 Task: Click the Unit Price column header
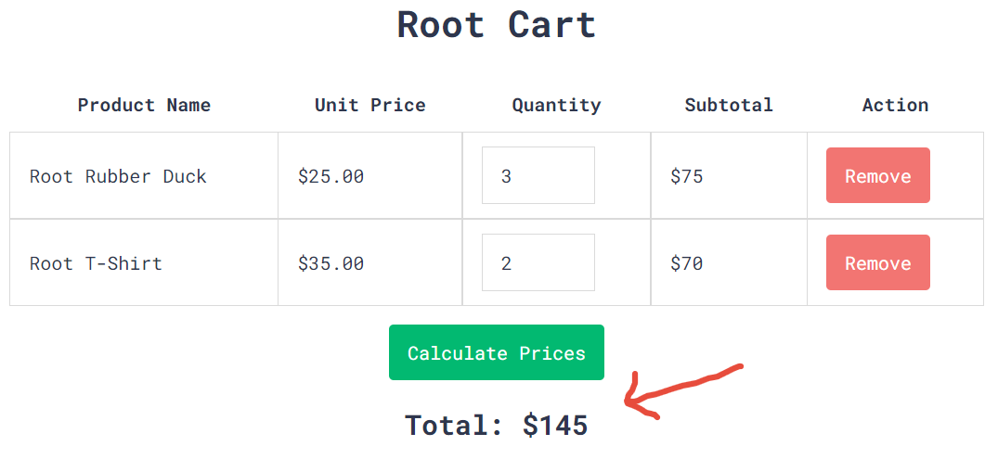pos(369,105)
